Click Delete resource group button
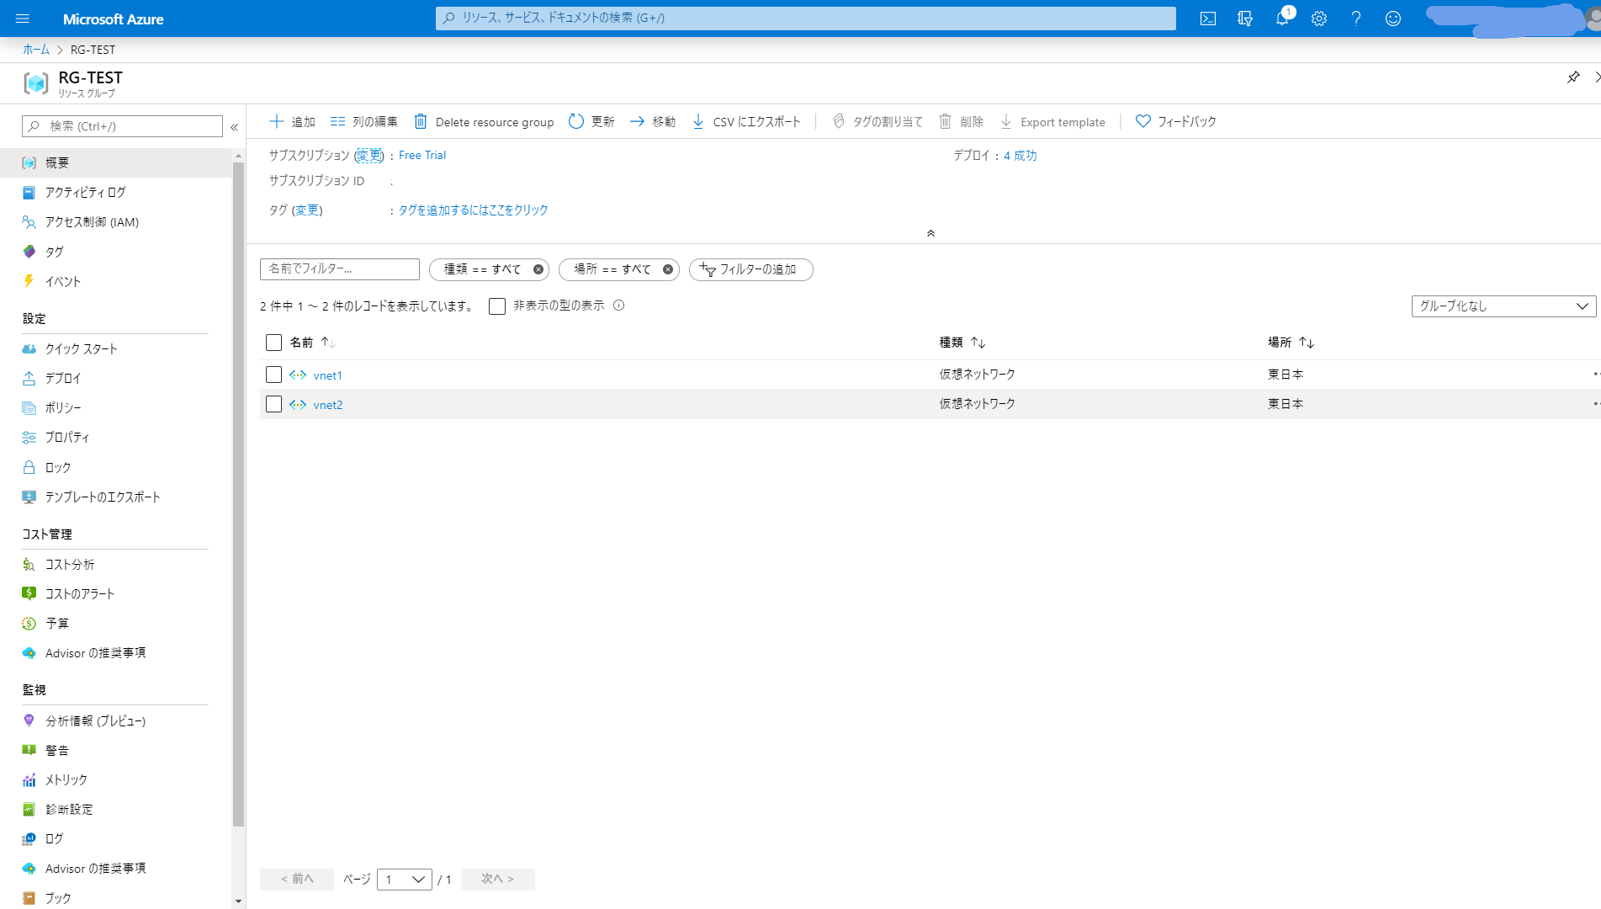Viewport: 1601px width, 909px height. (x=484, y=122)
